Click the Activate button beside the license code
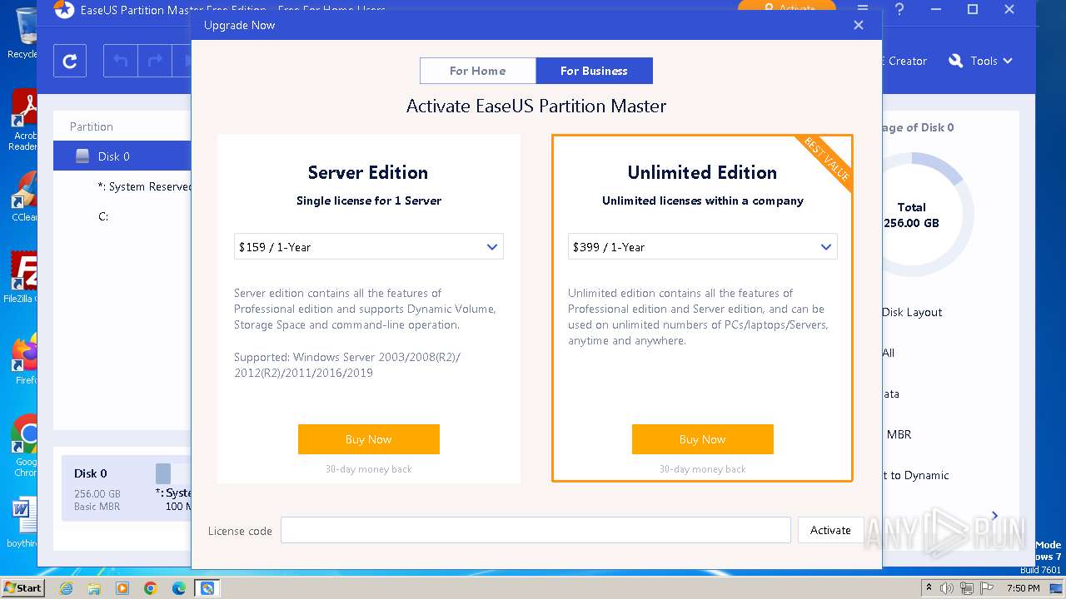This screenshot has width=1066, height=599. [830, 530]
